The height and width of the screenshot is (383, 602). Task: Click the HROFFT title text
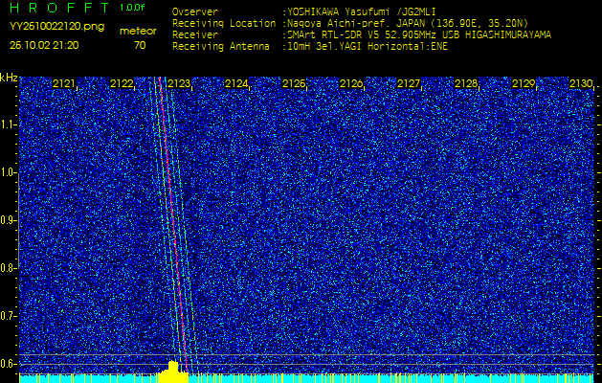point(56,8)
